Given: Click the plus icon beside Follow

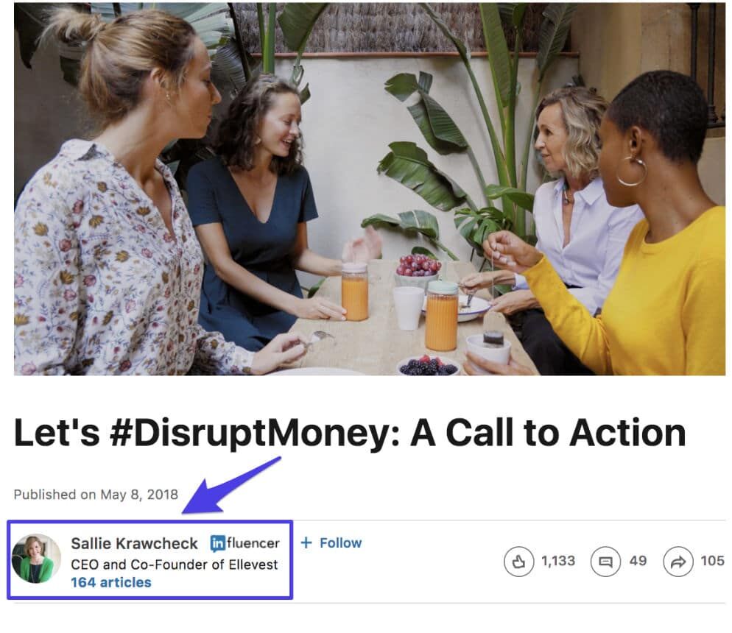Looking at the screenshot, I should coord(306,542).
